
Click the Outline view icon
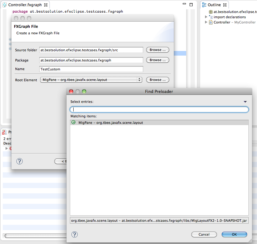[x=204, y=5]
